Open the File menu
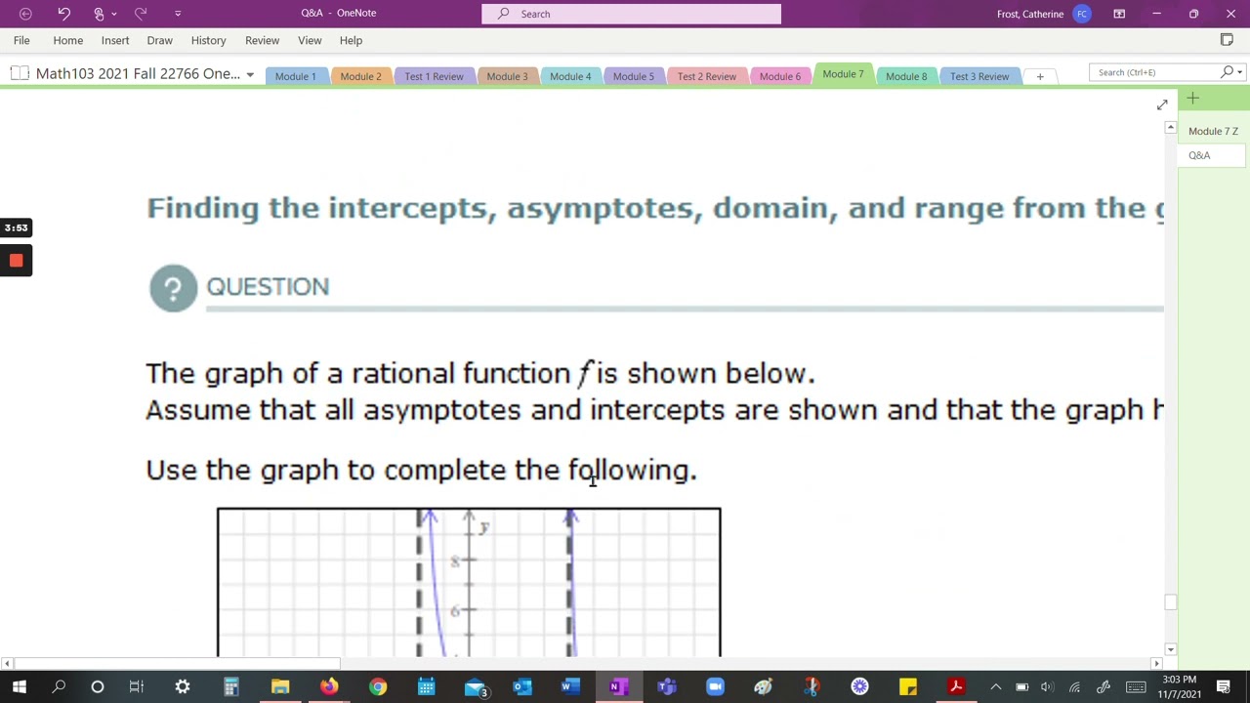This screenshot has height=703, width=1250. (x=21, y=41)
